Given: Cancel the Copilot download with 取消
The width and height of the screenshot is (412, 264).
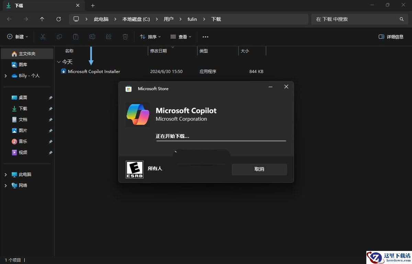Looking at the screenshot, I should pyautogui.click(x=259, y=169).
